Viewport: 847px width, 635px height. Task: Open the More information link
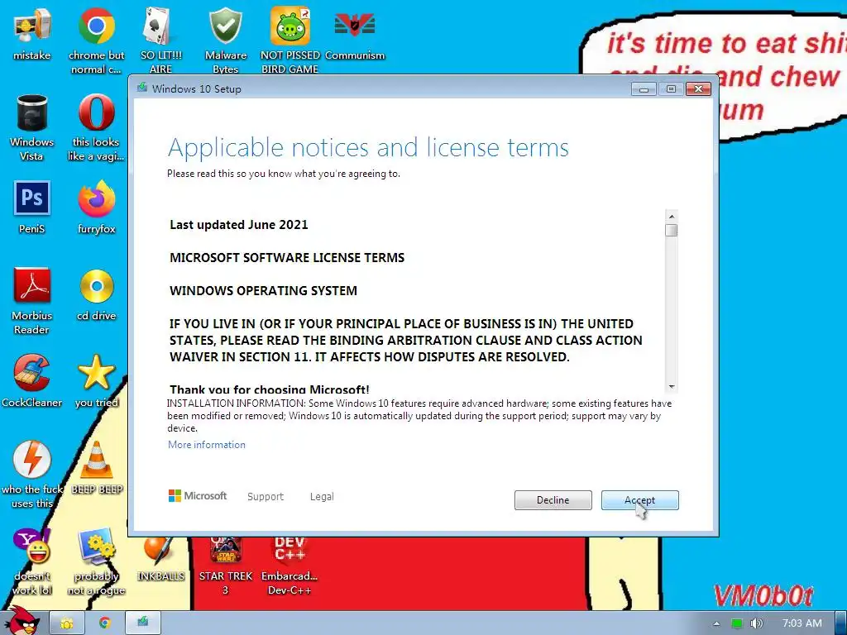(206, 444)
